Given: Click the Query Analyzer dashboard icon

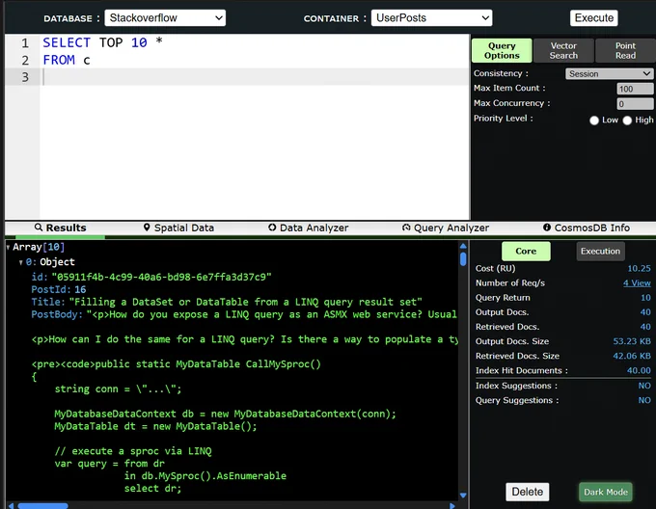Looking at the screenshot, I should (x=406, y=228).
